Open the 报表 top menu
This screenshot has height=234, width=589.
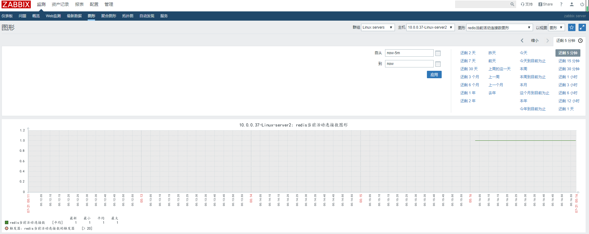(79, 4)
